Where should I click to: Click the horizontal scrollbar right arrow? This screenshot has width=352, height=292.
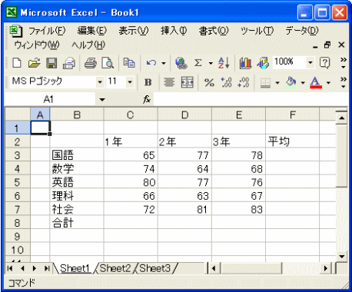326,268
